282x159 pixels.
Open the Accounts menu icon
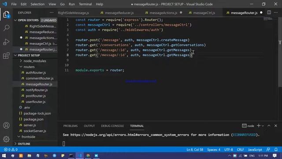tap(6, 125)
